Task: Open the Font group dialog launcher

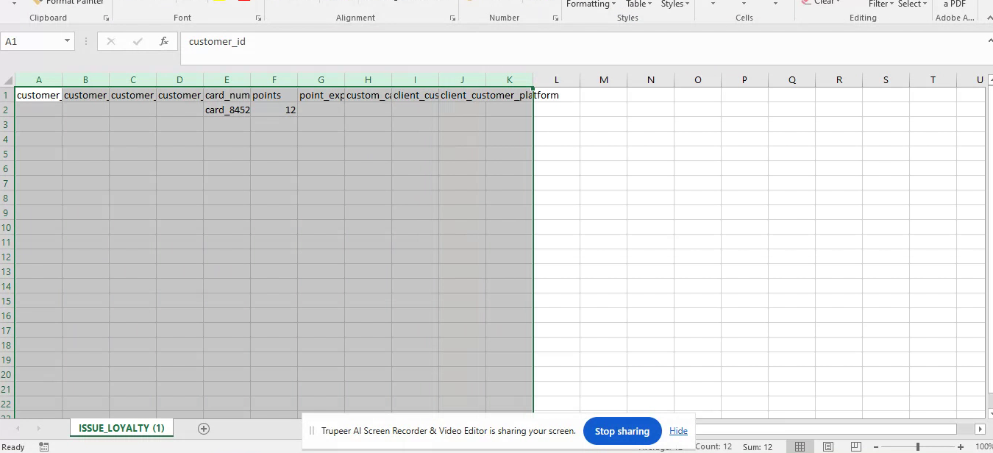Action: tap(258, 18)
